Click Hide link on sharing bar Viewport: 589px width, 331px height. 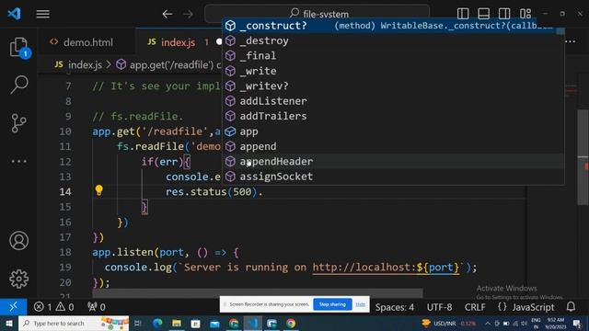[360, 304]
